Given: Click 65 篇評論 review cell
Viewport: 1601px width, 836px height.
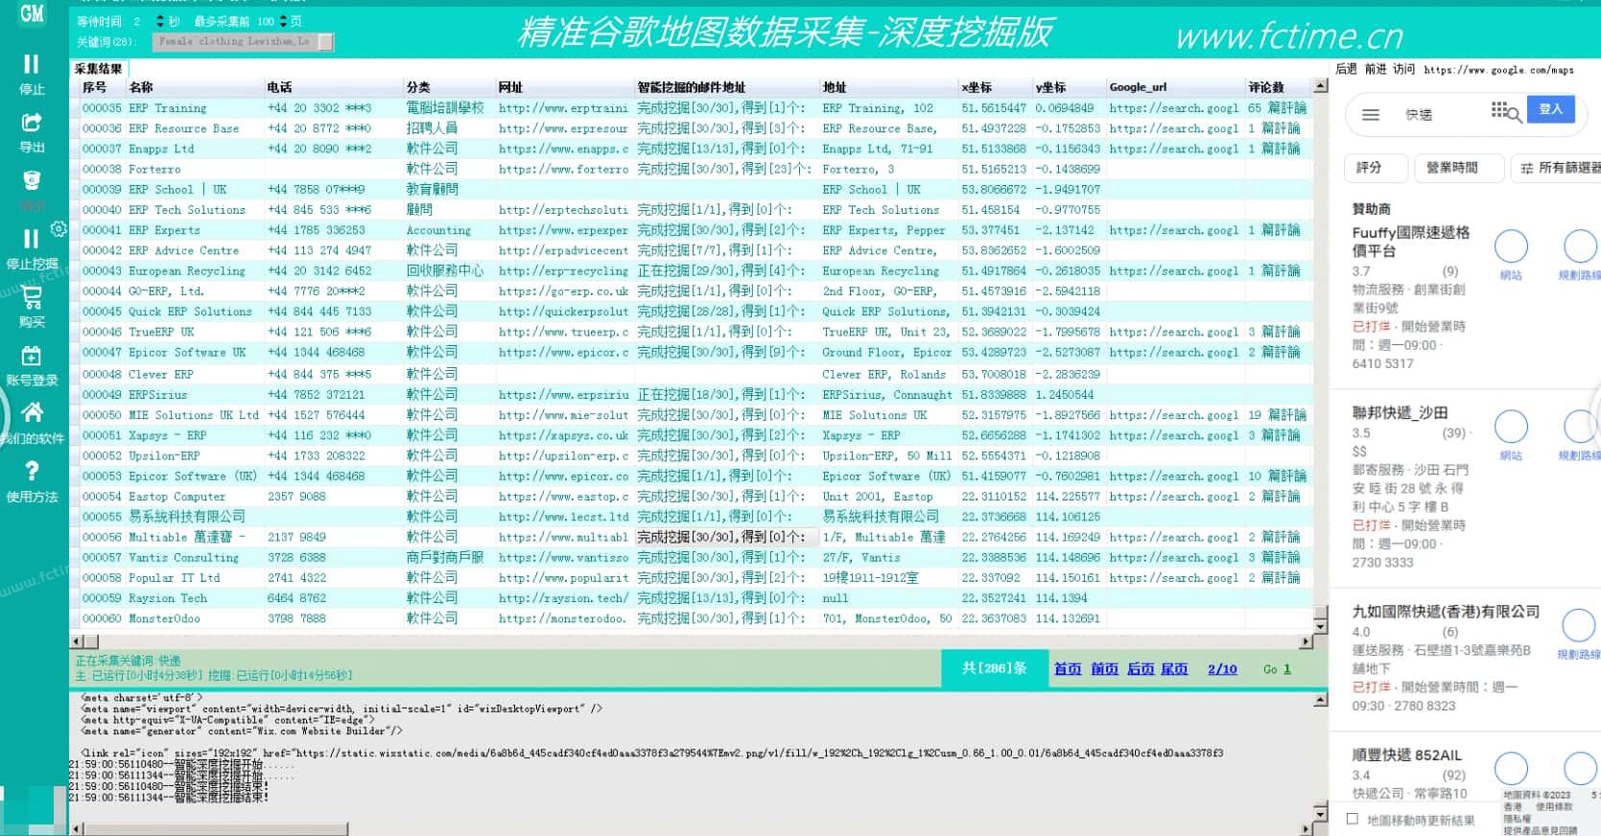Looking at the screenshot, I should [x=1278, y=108].
